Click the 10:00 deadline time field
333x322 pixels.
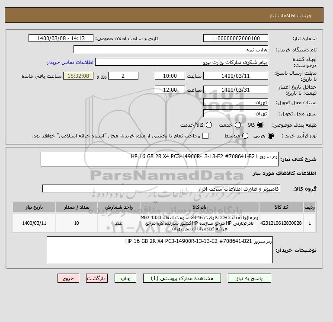(170, 76)
